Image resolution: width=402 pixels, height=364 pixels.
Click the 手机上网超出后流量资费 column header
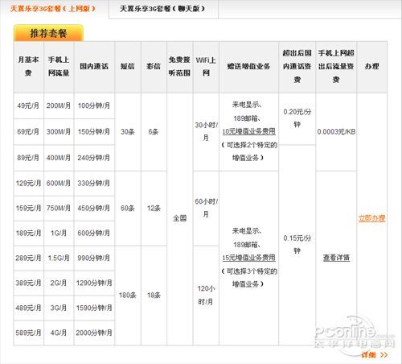336,66
